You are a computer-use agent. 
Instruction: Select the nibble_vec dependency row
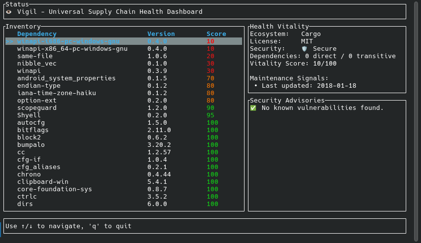(x=124, y=64)
